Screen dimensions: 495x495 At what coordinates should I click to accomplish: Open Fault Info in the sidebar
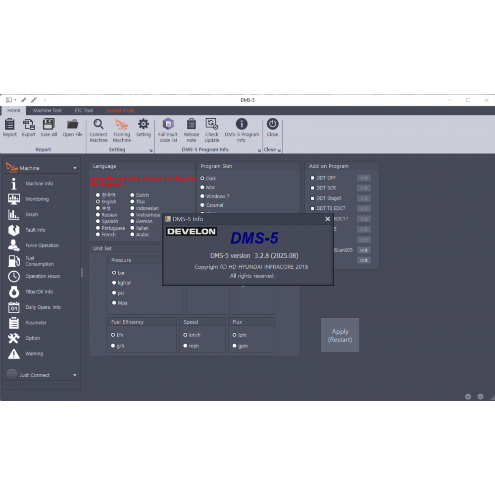(35, 230)
